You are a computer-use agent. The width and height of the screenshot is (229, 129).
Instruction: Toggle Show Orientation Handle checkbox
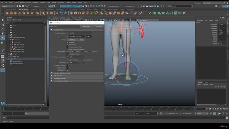[x=67, y=49]
